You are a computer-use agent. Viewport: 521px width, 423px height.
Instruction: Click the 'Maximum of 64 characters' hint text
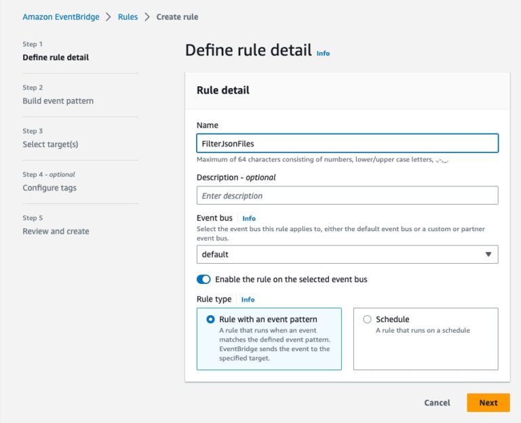(322, 159)
